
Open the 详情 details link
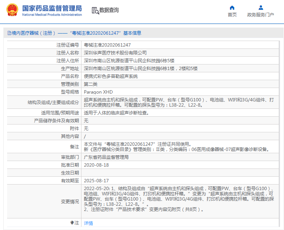89,223
